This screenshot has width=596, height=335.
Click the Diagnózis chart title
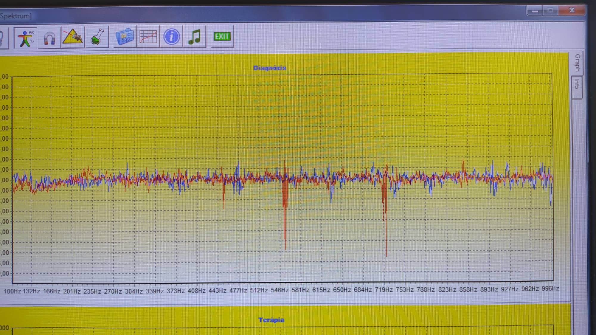270,68
